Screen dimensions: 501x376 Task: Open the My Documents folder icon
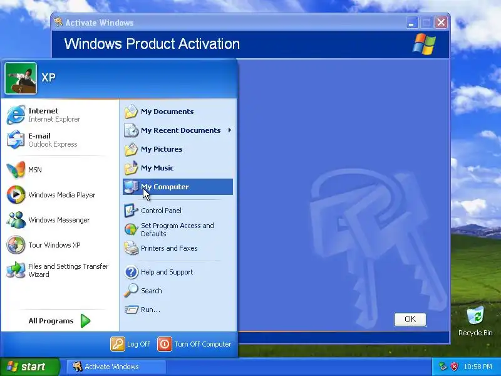coord(131,112)
